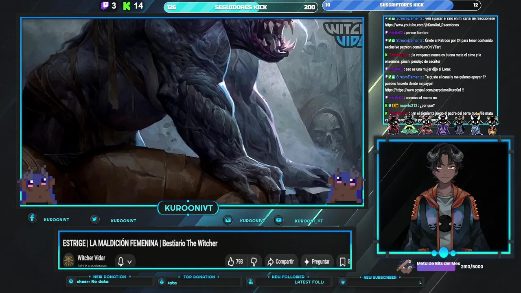The height and width of the screenshot is (293, 521).
Task: Click the Meta de Bits del Mes progress bar
Action: point(436,267)
